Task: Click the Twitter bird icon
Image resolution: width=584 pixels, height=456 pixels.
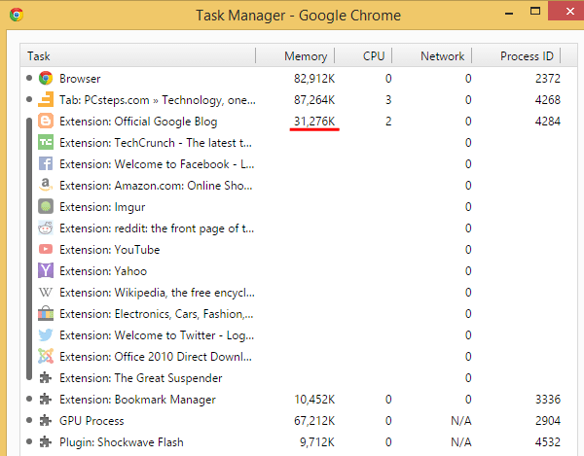Action: pyautogui.click(x=46, y=335)
